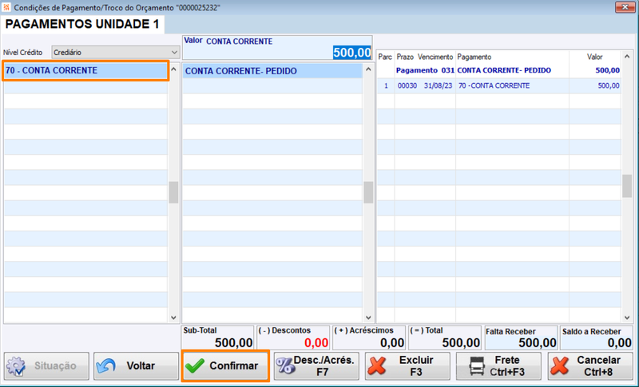This screenshot has height=387, width=639.
Task: Click scroll down arrow of middle conditions list
Action: [368, 318]
